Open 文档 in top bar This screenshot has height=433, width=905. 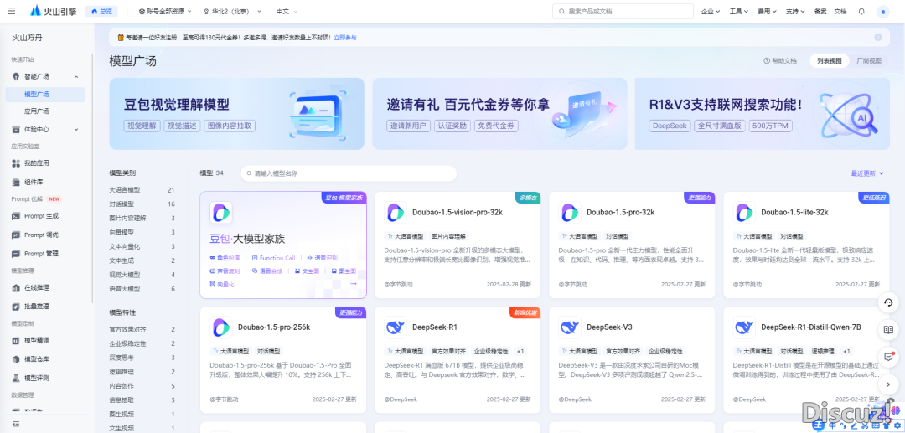pos(840,12)
